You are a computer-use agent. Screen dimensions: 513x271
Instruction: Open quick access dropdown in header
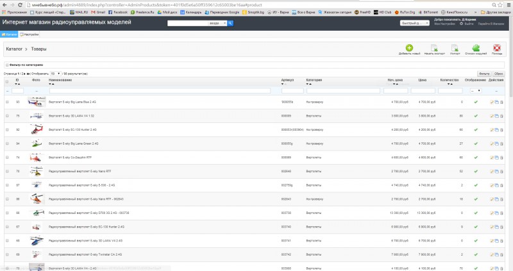pos(414,23)
